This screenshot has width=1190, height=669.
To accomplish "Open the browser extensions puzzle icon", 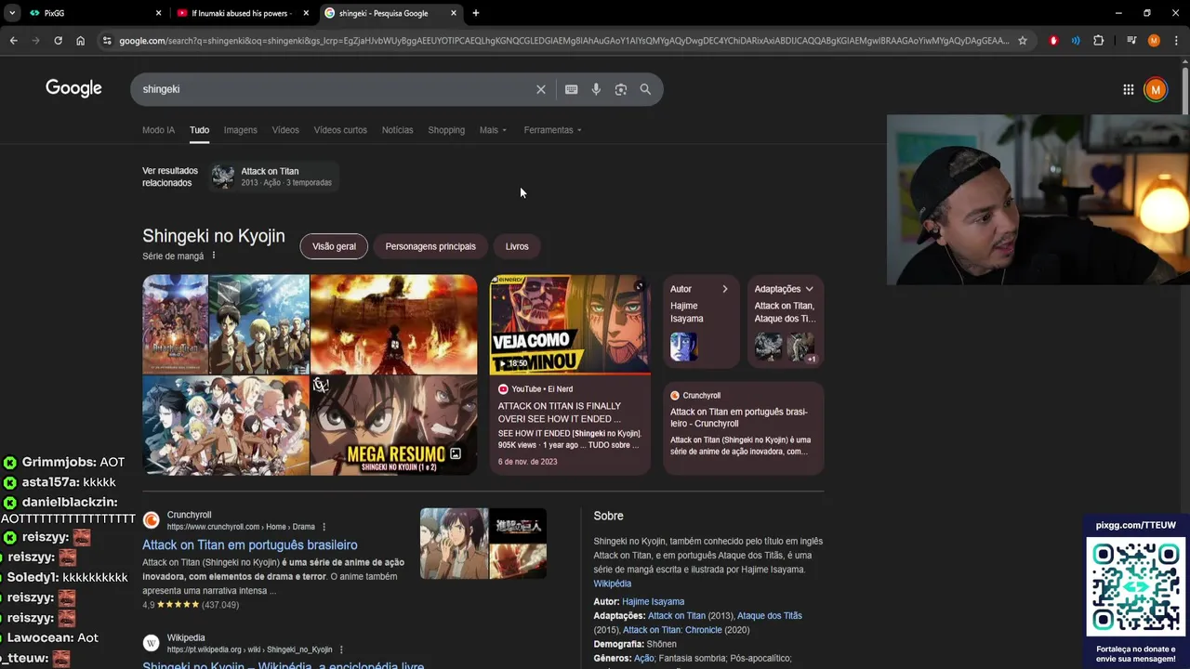I will click(1098, 41).
